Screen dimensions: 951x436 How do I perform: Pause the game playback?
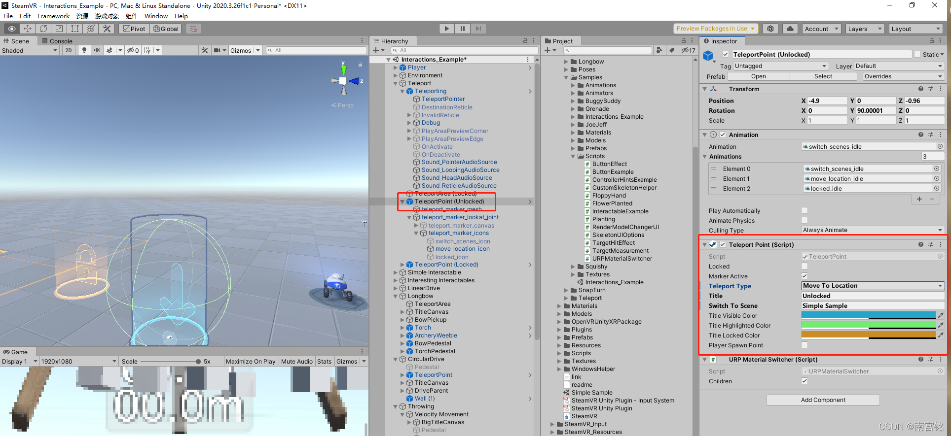pos(462,29)
